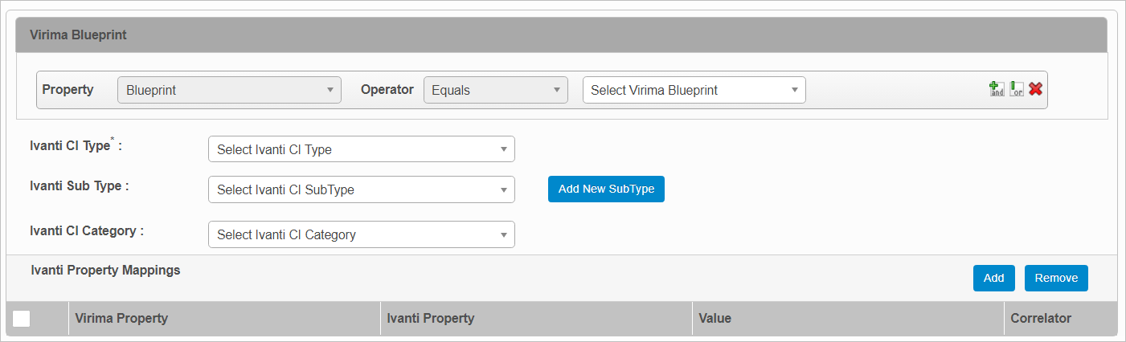The height and width of the screenshot is (342, 1126).
Task: Click the add OR condition icon
Action: tap(1017, 89)
